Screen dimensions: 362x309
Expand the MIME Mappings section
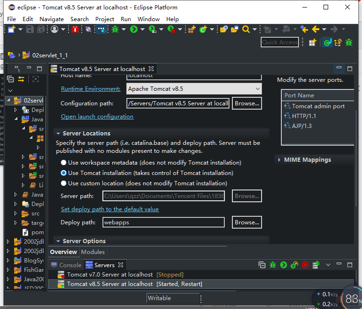click(x=279, y=160)
